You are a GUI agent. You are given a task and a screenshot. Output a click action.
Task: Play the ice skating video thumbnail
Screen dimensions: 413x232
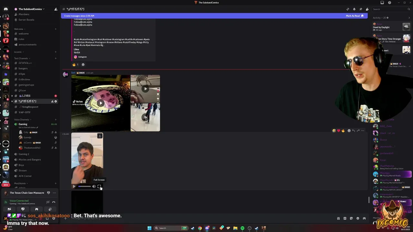pyautogui.click(x=145, y=117)
